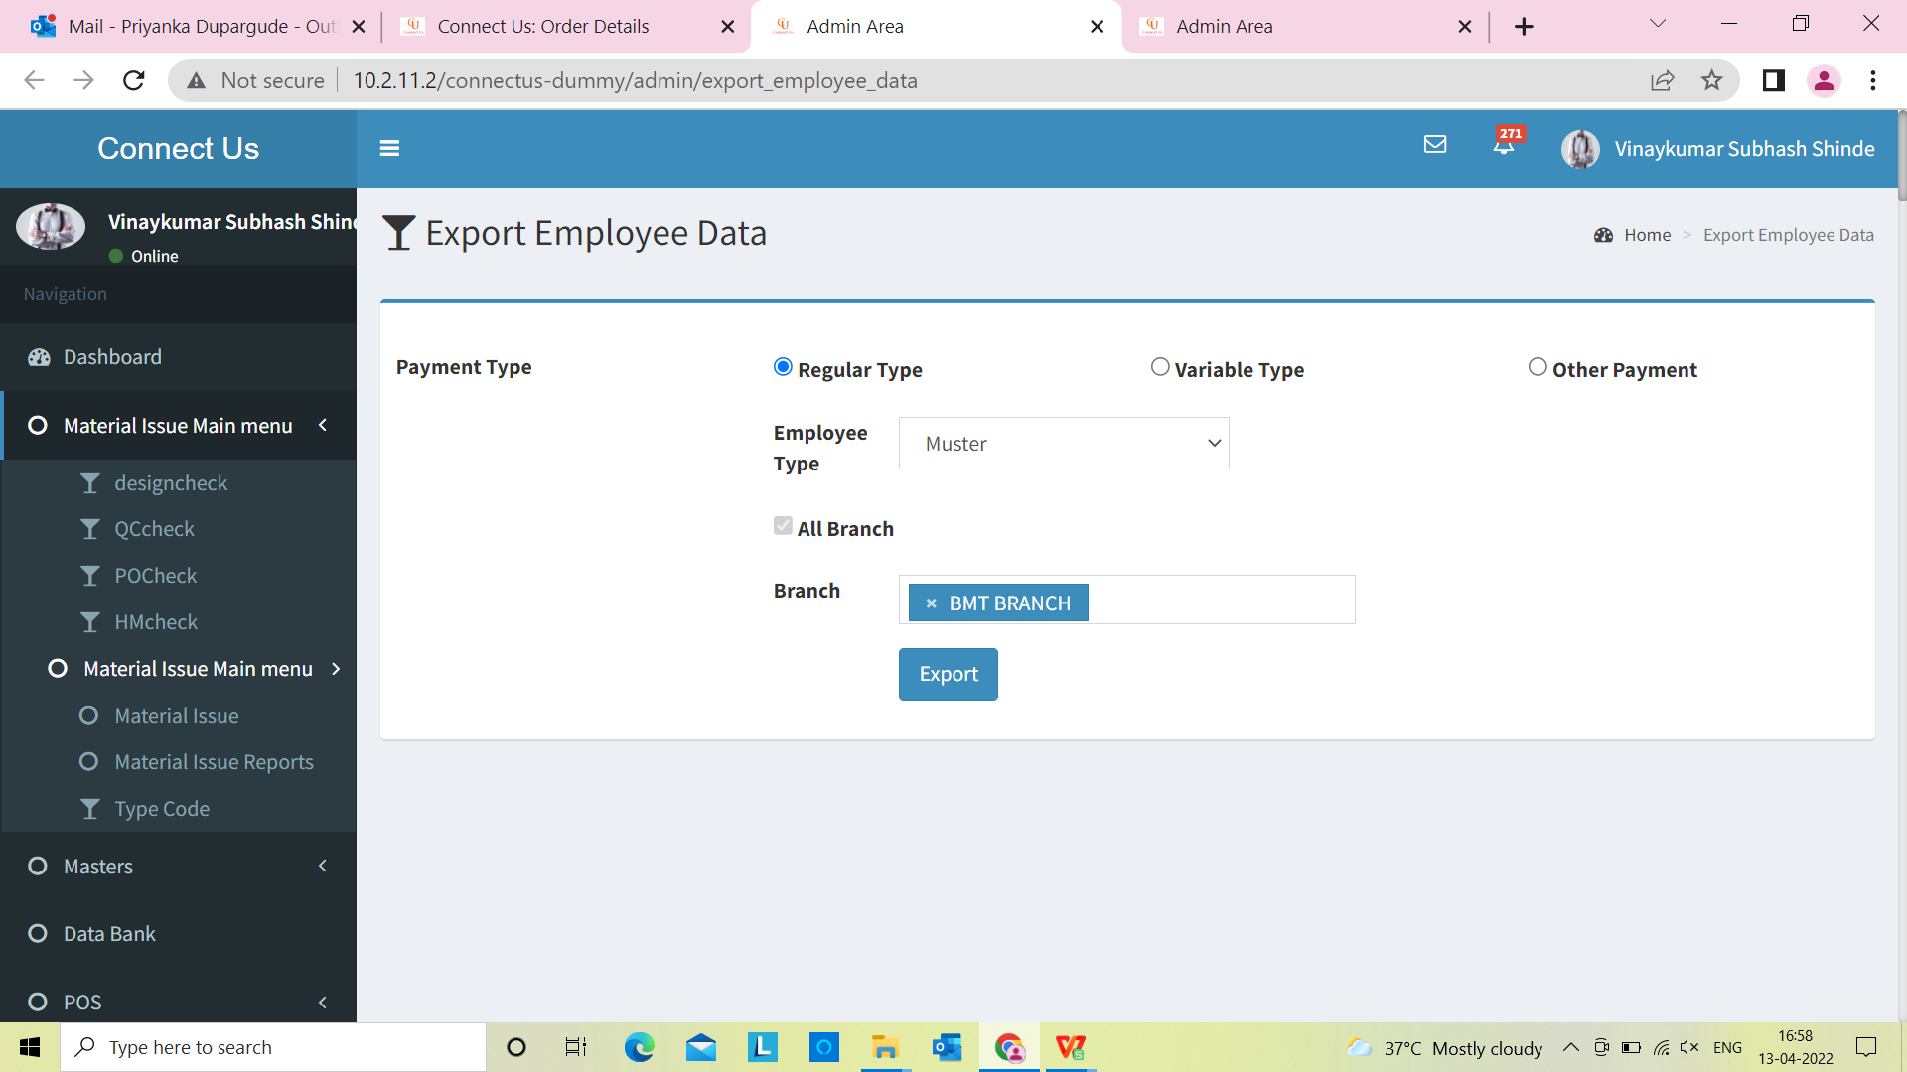Image resolution: width=1907 pixels, height=1072 pixels.
Task: Open the Dashboard menu item
Action: pyautogui.click(x=179, y=357)
